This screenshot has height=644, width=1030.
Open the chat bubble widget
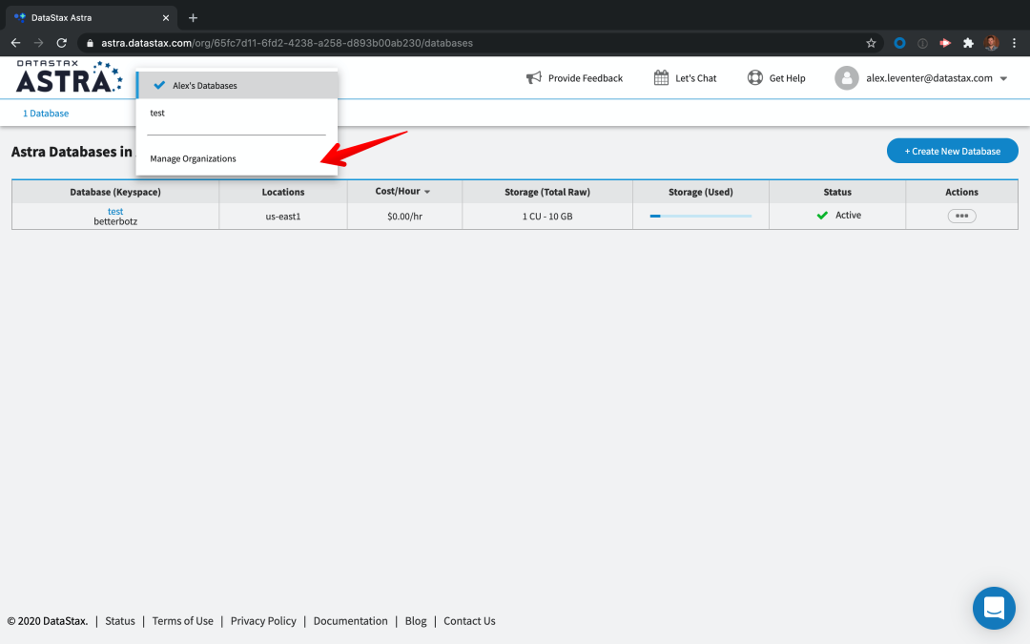(x=994, y=608)
